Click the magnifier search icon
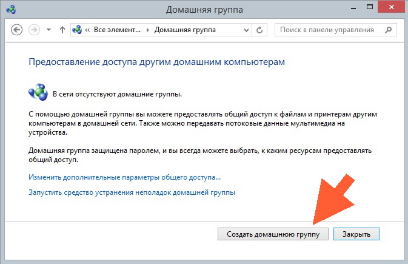 [x=389, y=30]
